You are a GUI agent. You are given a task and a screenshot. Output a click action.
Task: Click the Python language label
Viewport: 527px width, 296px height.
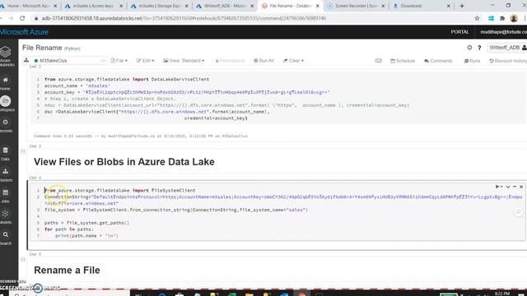coord(72,49)
